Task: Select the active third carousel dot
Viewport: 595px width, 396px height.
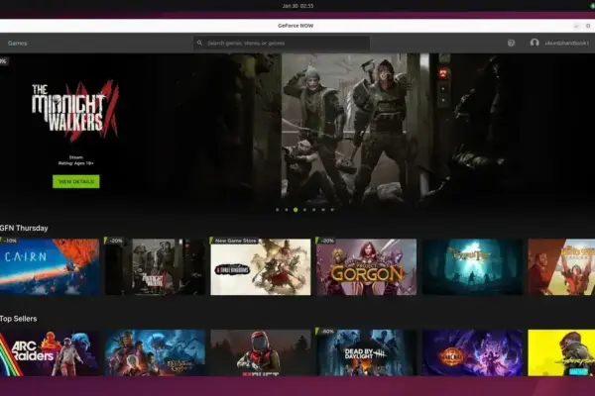Action: [x=296, y=210]
